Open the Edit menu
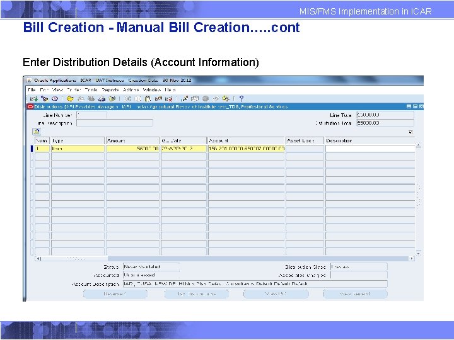Screen dimensions: 454x340 coord(44,89)
